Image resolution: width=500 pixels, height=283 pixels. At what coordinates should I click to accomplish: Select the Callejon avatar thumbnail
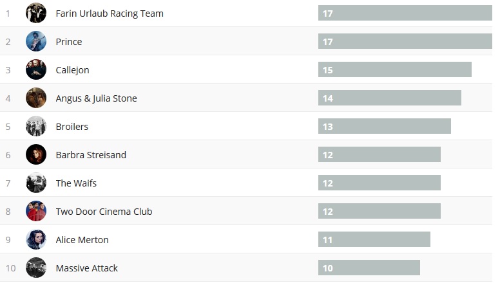click(36, 69)
